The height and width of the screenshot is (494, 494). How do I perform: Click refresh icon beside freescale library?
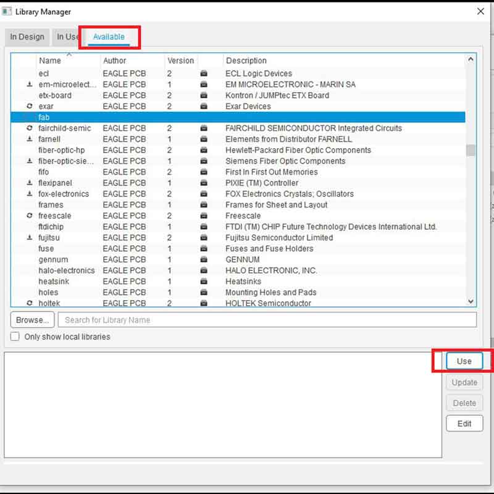[x=30, y=216]
